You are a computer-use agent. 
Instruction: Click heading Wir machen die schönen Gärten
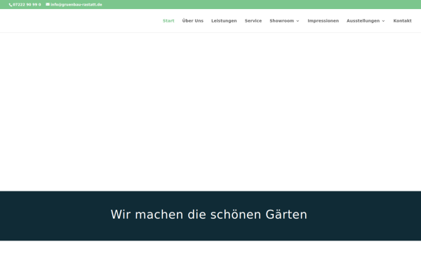209,215
